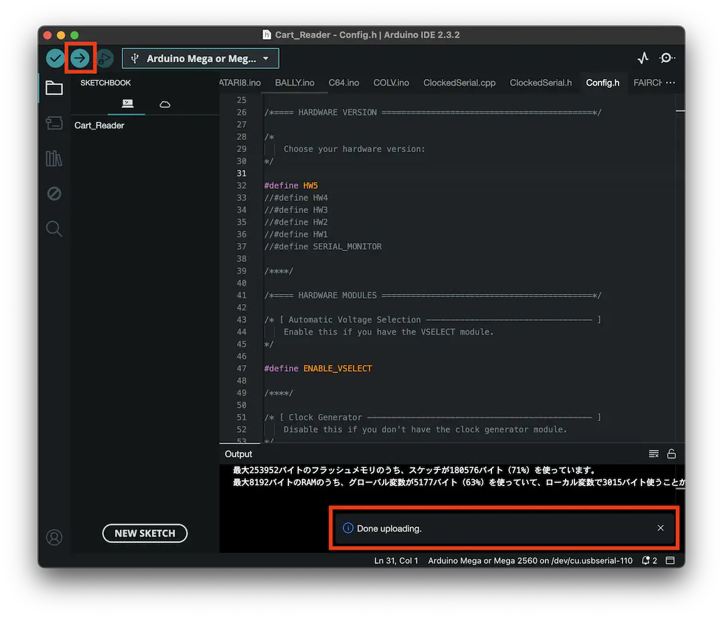Image resolution: width=723 pixels, height=618 pixels.
Task: Open the Serial Plotter
Action: click(x=643, y=58)
